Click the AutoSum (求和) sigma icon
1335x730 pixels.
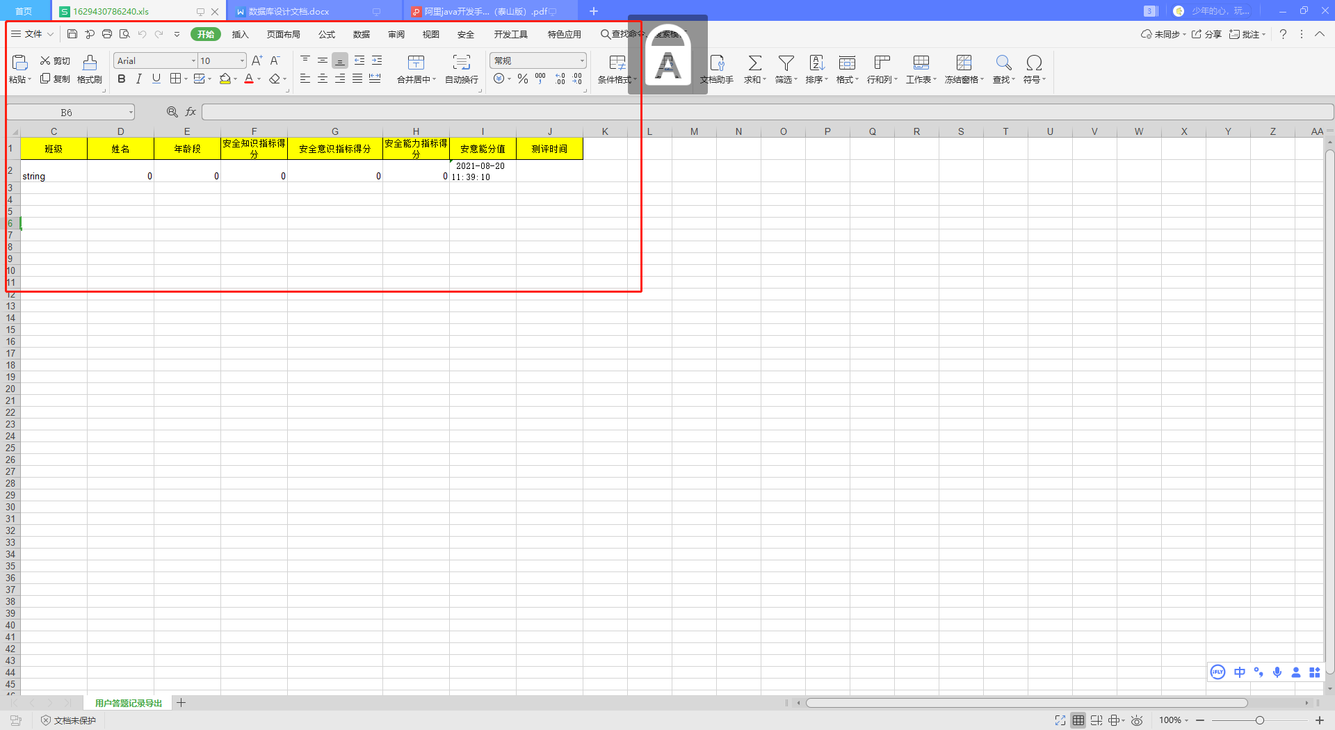tap(754, 63)
